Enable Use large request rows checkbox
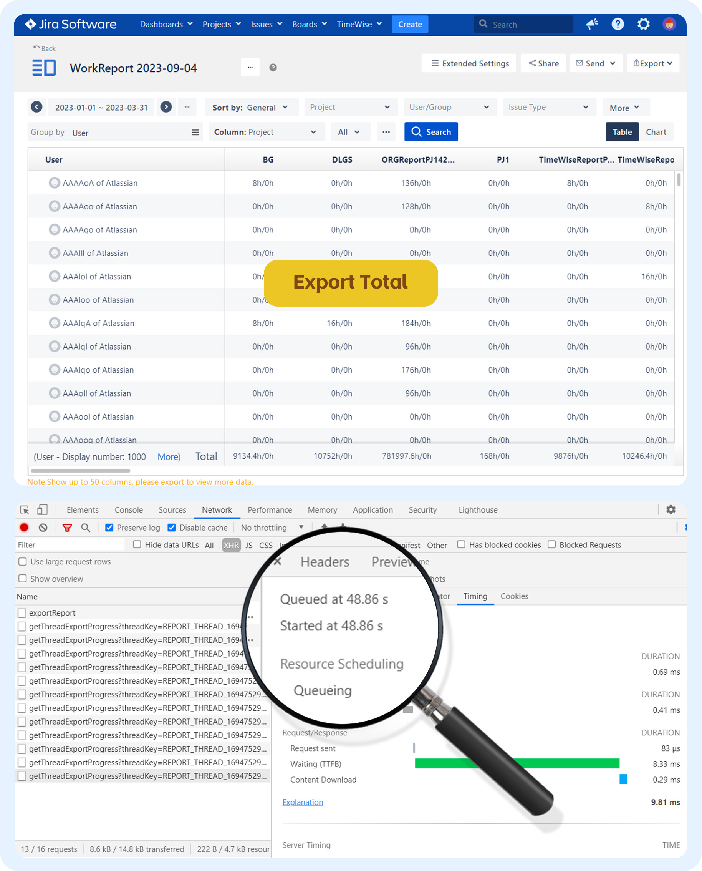The height and width of the screenshot is (871, 702). pos(23,561)
